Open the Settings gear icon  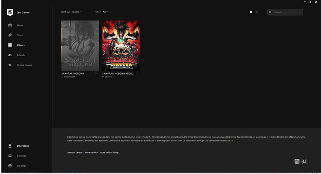(10, 155)
